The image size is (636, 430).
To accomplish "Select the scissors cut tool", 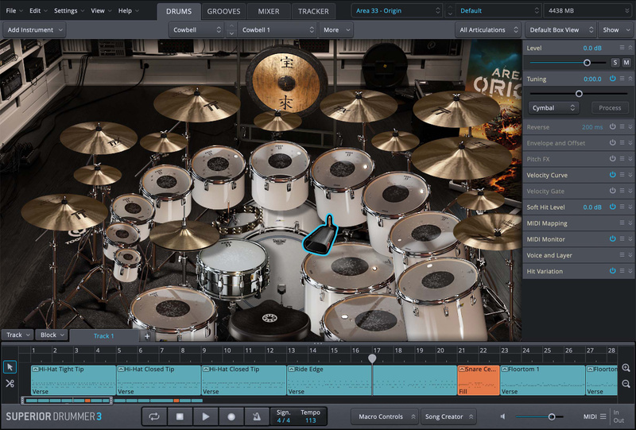I will [10, 383].
